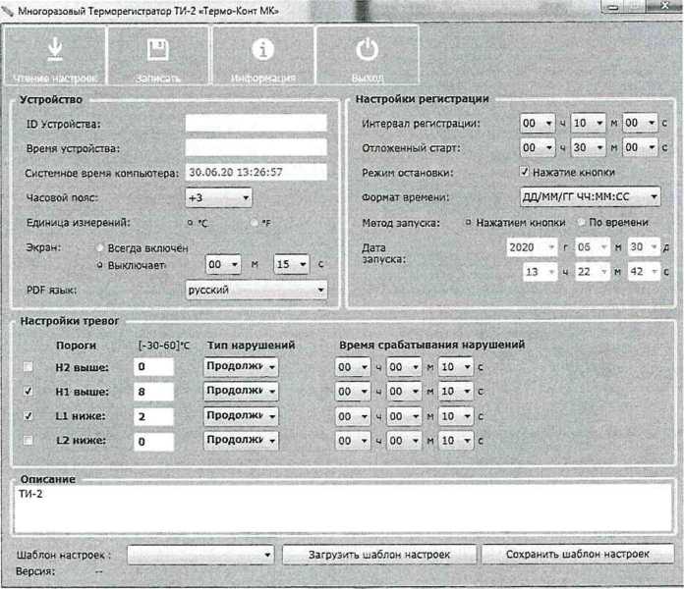The image size is (684, 589).
Task: Open H1 выше Тип нарушений dropdown
Action: [x=241, y=392]
